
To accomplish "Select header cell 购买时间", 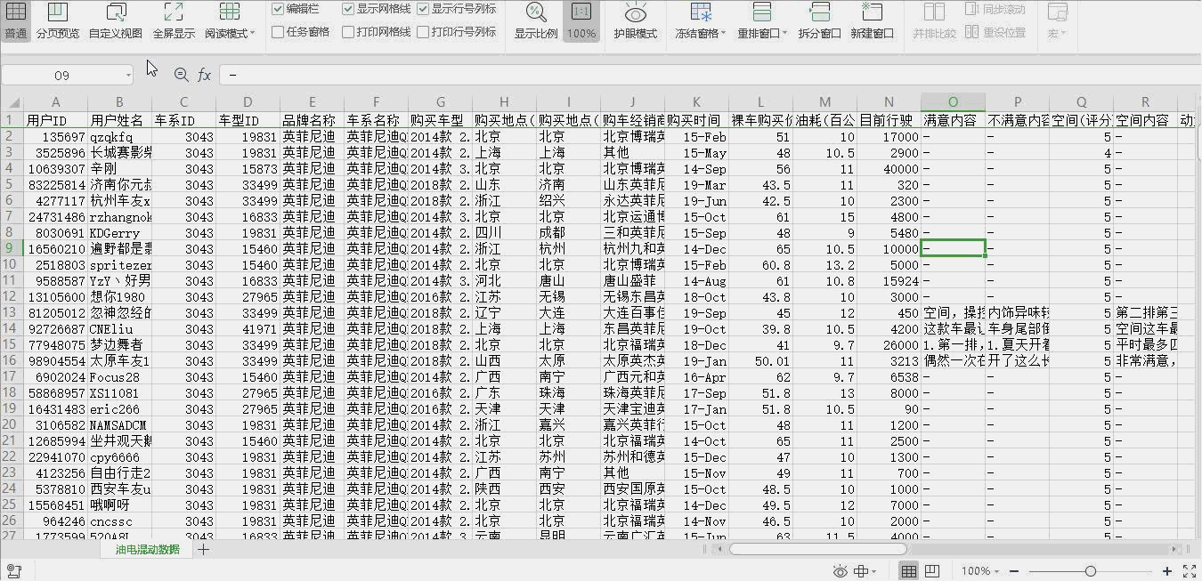I will [x=696, y=120].
